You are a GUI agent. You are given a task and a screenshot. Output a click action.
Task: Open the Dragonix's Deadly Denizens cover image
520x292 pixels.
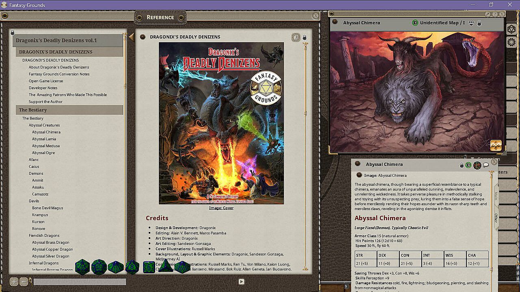tap(221, 123)
